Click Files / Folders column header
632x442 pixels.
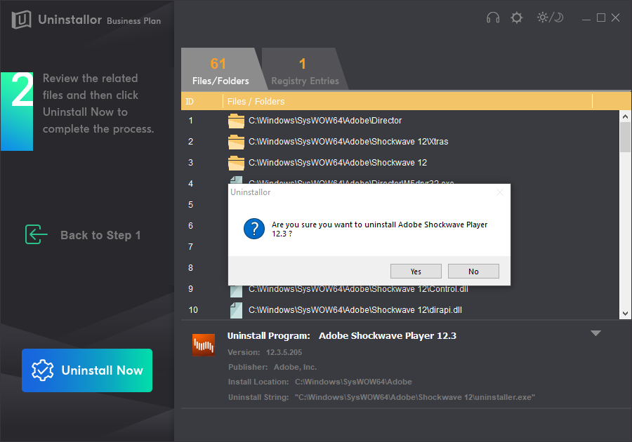click(x=256, y=102)
